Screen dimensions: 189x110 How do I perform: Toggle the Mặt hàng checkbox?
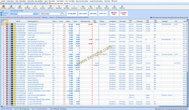click(x=1, y=13)
